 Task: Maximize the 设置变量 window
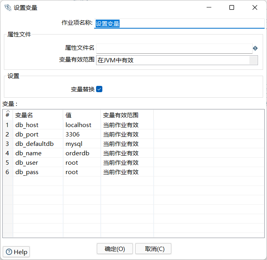click(232, 7)
